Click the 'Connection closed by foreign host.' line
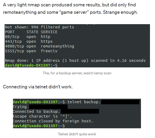 (x=53, y=121)
